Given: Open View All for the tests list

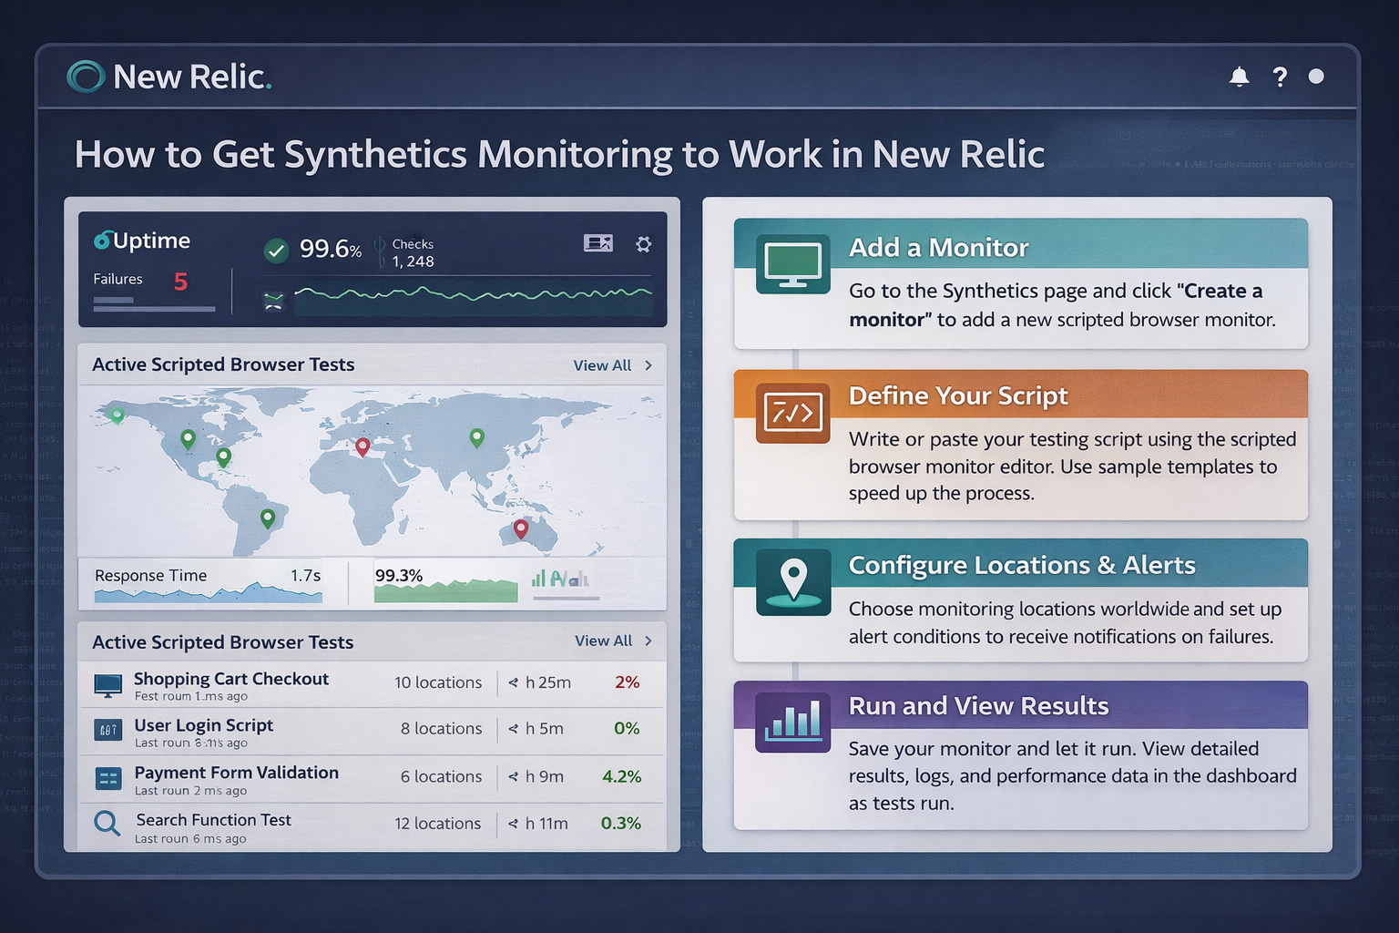Looking at the screenshot, I should pos(601,641).
